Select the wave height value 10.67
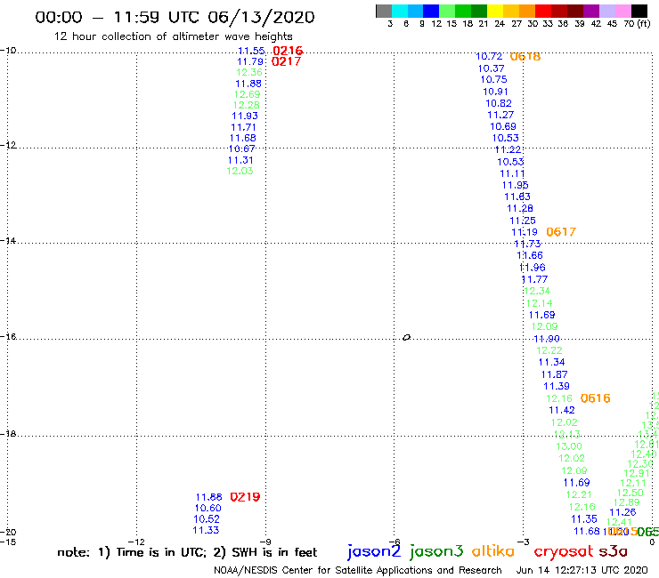The width and height of the screenshot is (659, 578). pos(241,149)
